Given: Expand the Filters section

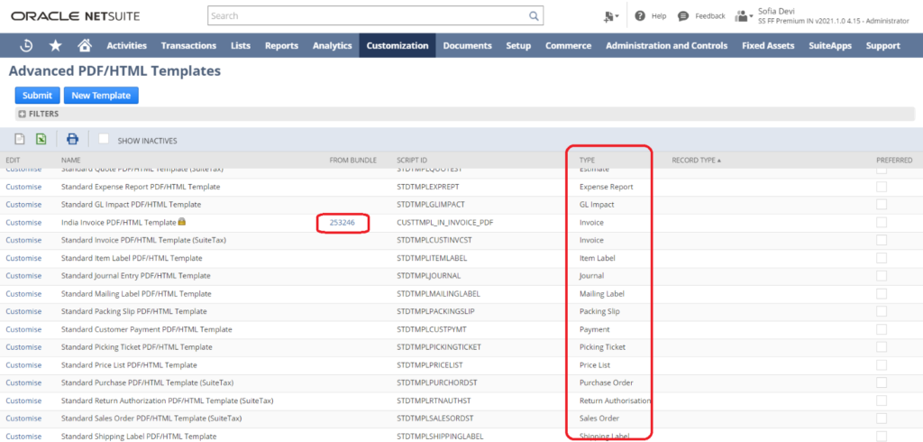Looking at the screenshot, I should pos(23,115).
